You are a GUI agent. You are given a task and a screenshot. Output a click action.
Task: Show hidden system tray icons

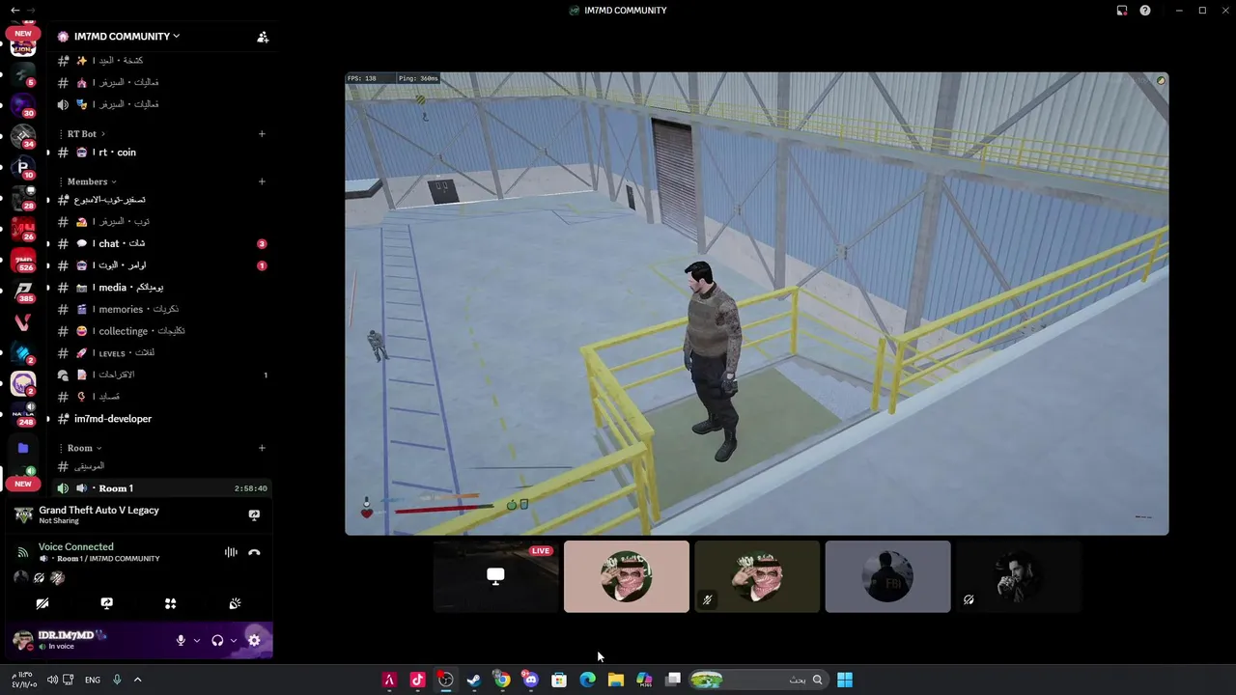coord(137,680)
